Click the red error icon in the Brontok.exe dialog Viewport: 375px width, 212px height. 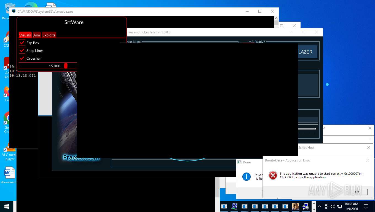point(273,175)
